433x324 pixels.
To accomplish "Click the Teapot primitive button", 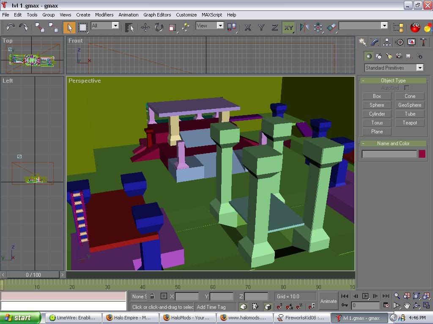I will [x=410, y=123].
